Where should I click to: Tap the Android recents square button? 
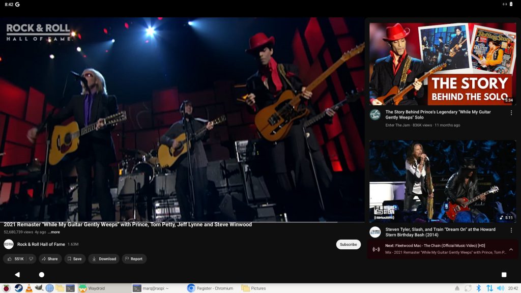click(504, 275)
